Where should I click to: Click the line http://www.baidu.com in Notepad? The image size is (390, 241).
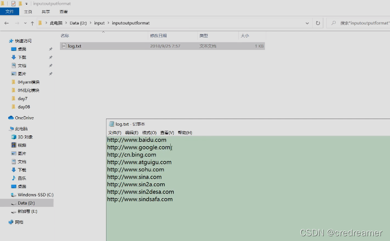click(x=137, y=140)
